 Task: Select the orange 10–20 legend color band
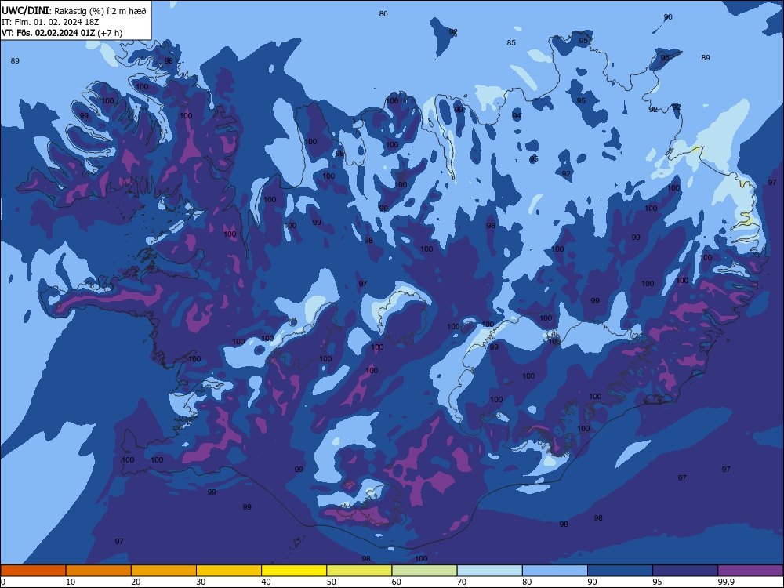coord(99,571)
